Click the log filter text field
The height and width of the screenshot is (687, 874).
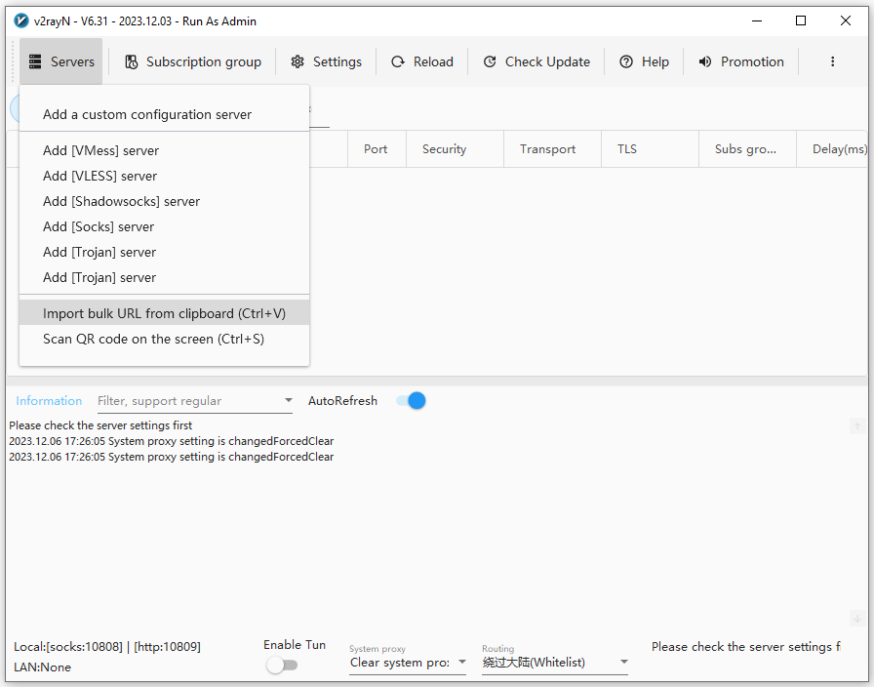click(185, 400)
